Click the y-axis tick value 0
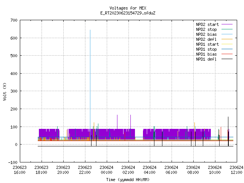 pos(16,144)
